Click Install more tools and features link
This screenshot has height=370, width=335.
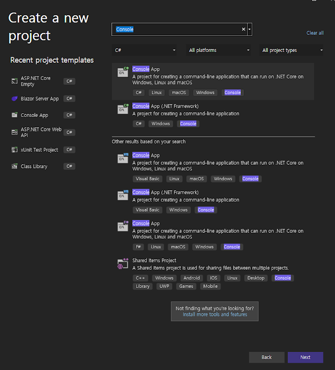[215, 314]
